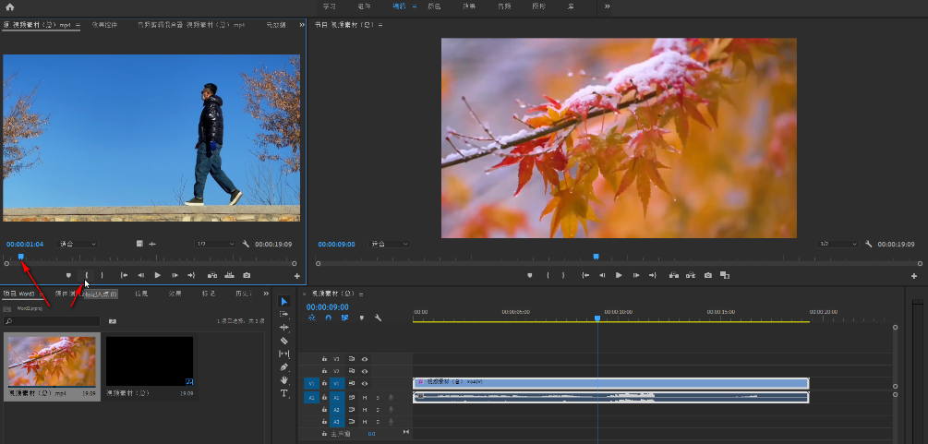The height and width of the screenshot is (444, 928).
Task: Mute the A1 audio track
Action: point(365,397)
